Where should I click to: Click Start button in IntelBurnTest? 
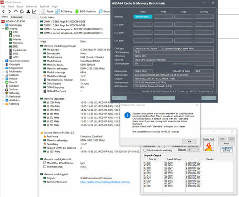click(222, 139)
